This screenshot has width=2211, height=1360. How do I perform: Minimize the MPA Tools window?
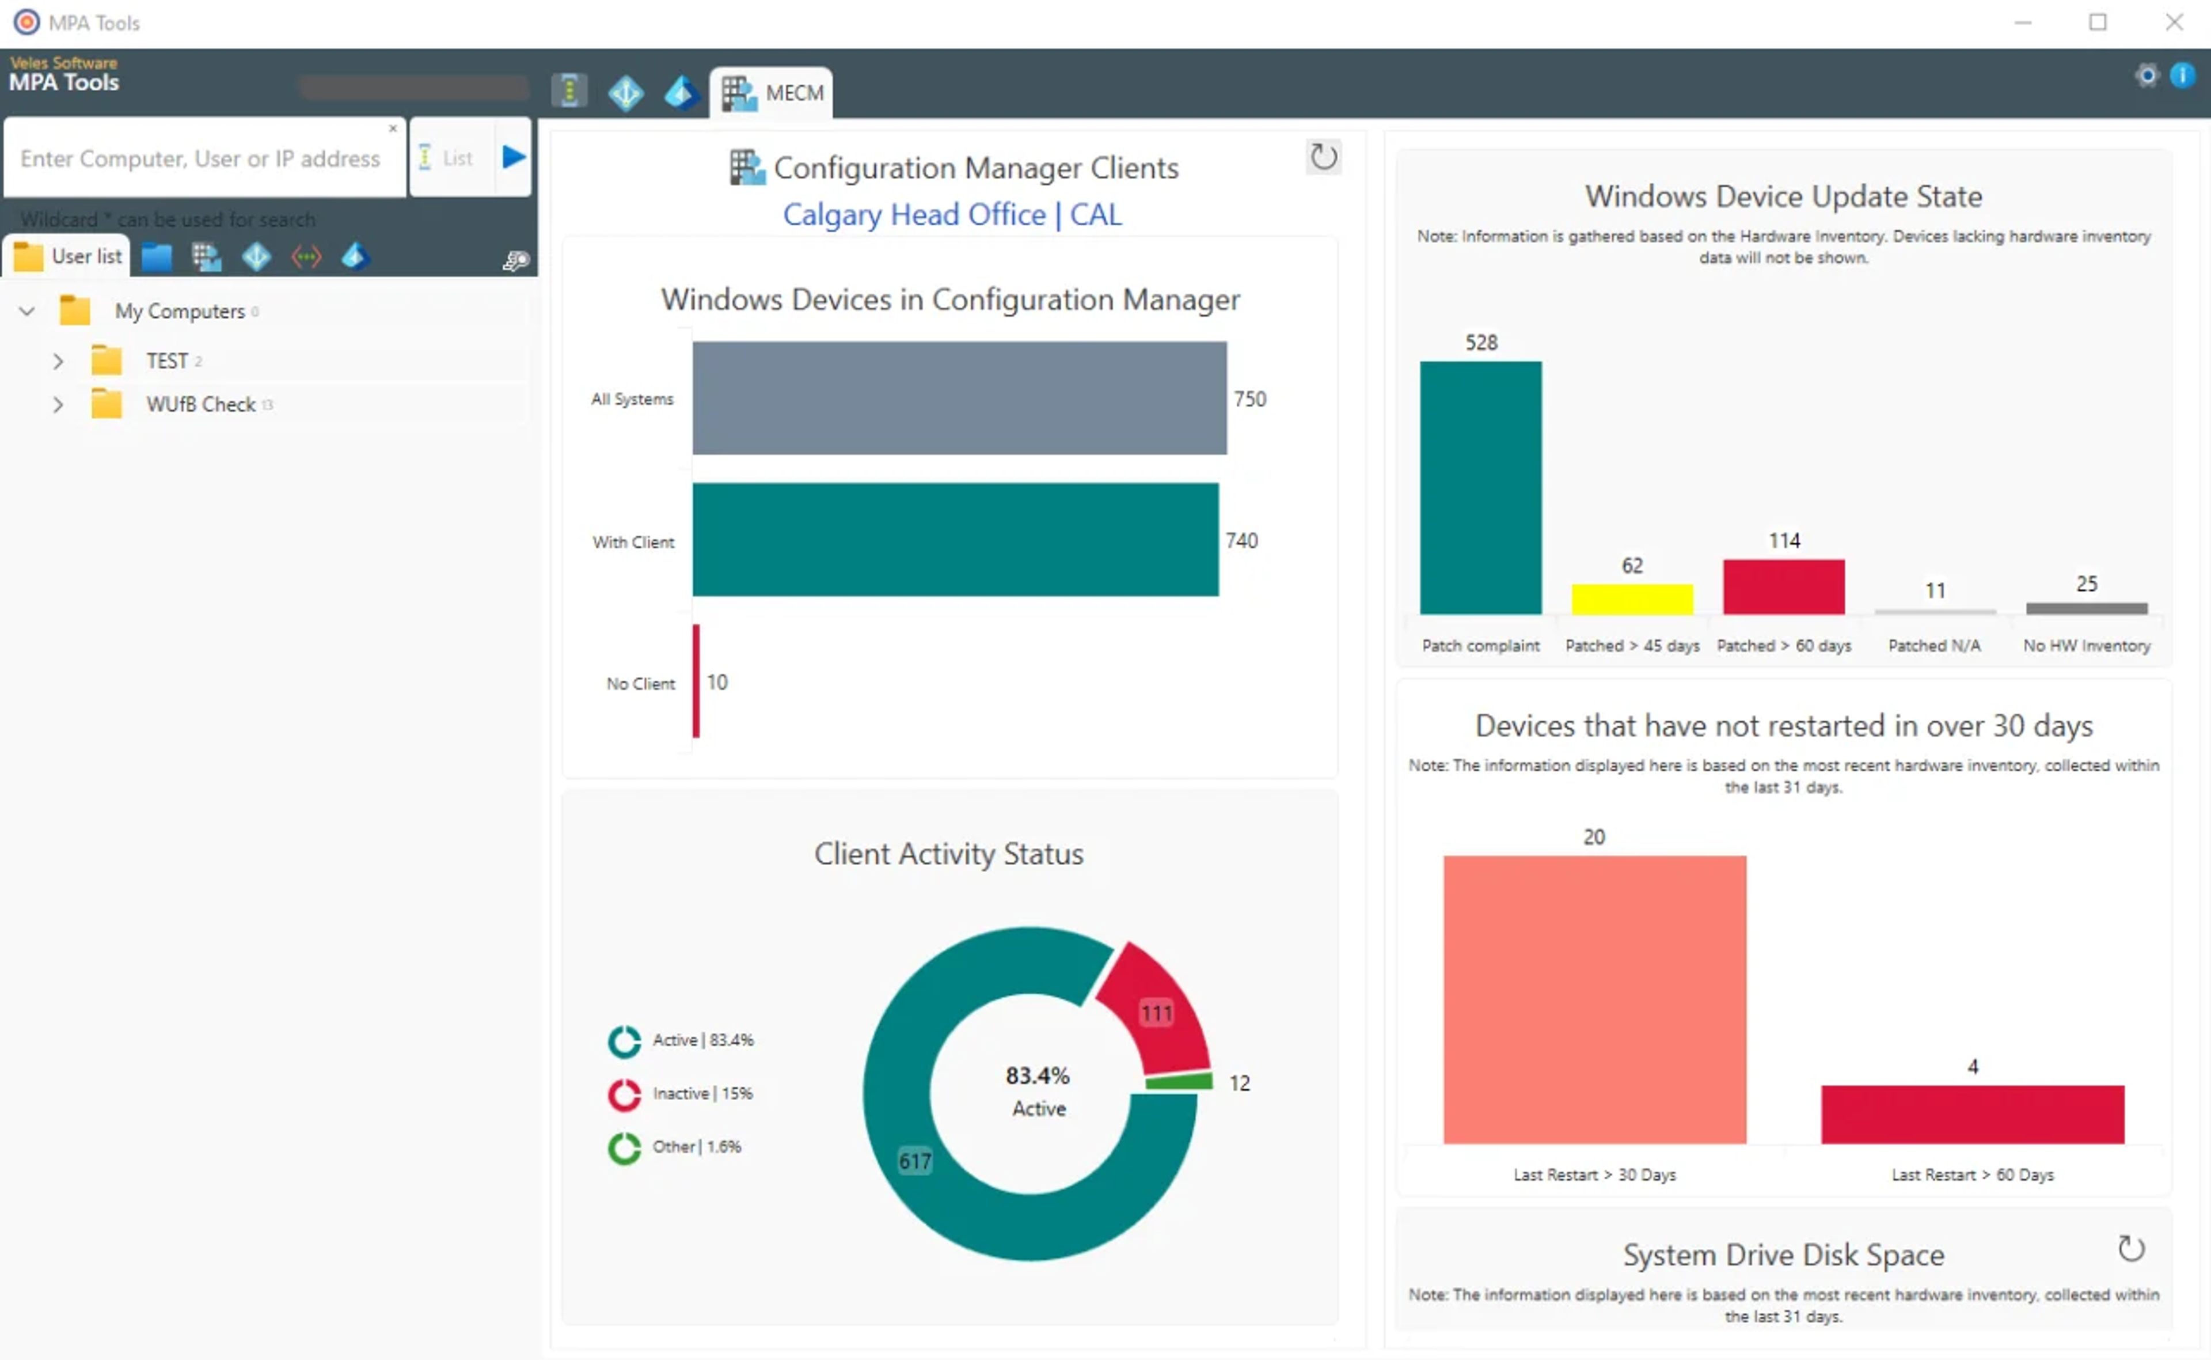click(x=2023, y=22)
